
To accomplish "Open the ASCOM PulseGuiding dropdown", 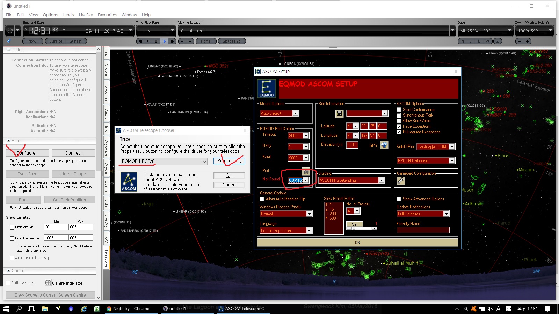I will coord(381,180).
